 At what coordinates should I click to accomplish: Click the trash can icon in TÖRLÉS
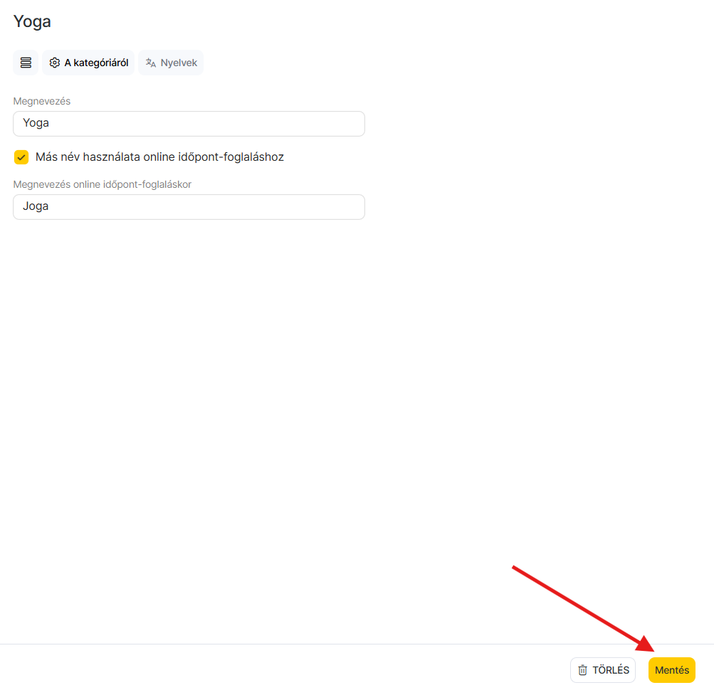pyautogui.click(x=582, y=670)
